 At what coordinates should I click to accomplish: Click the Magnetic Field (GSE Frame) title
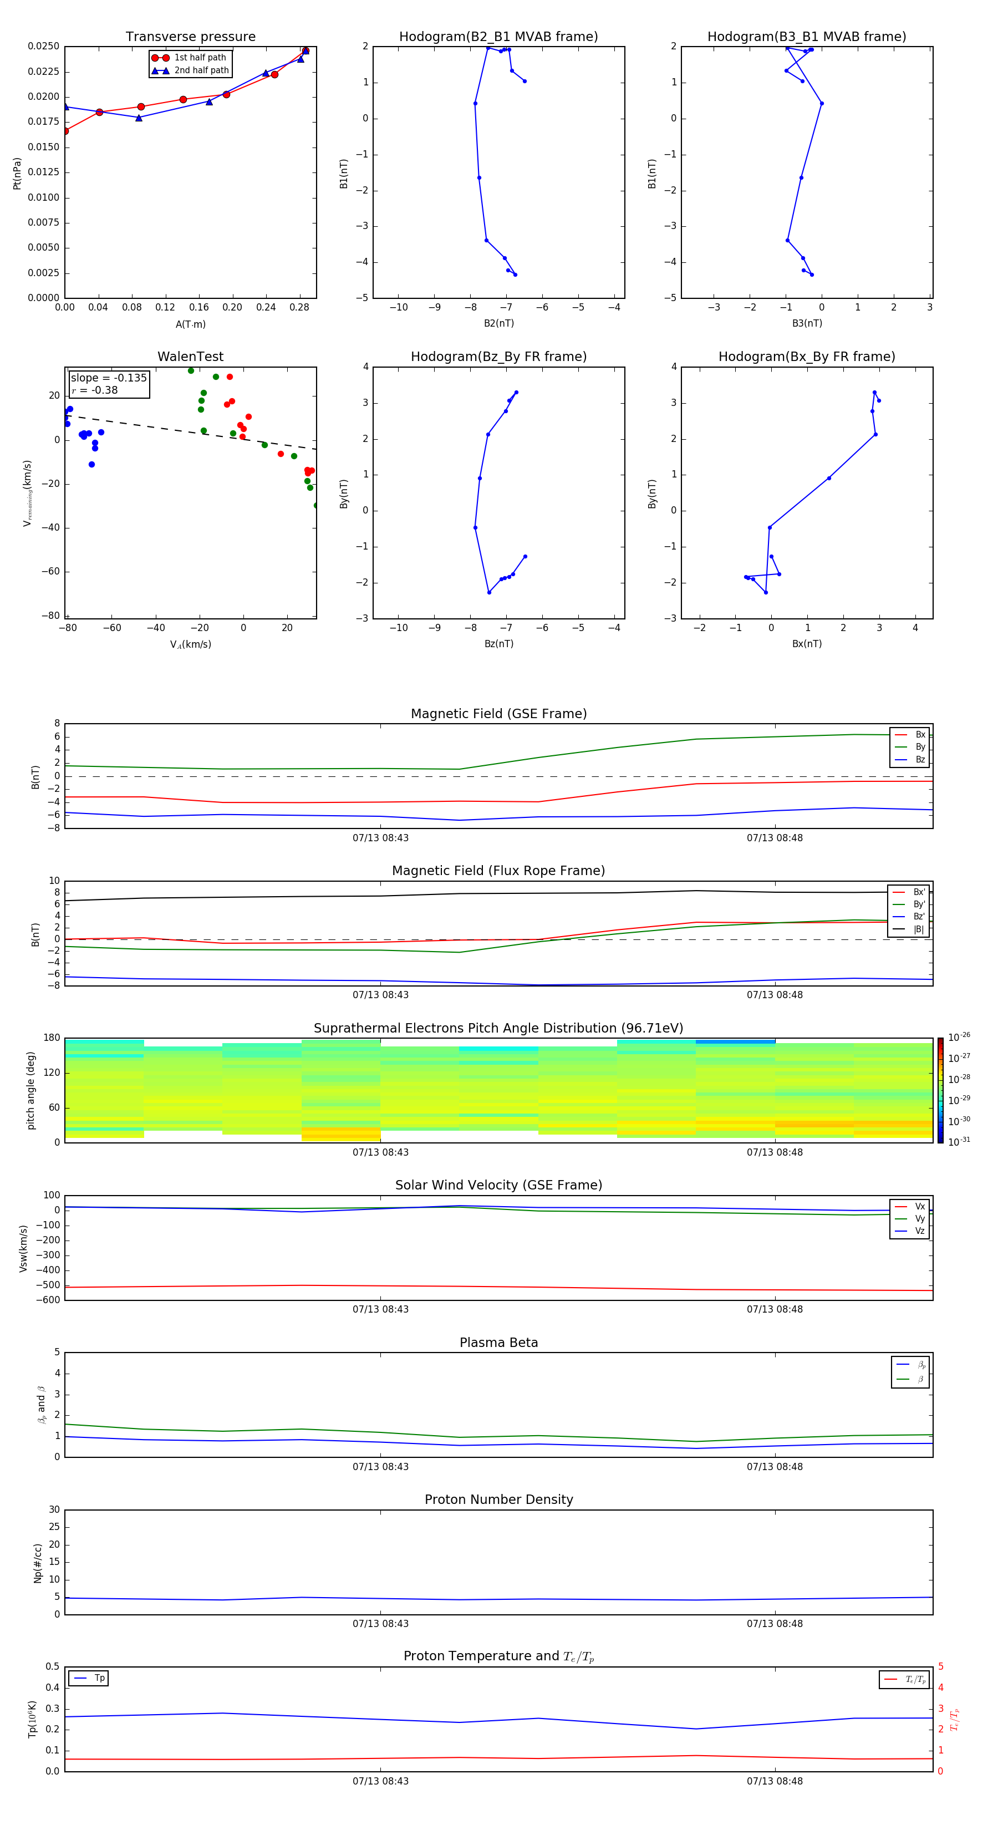tap(498, 714)
